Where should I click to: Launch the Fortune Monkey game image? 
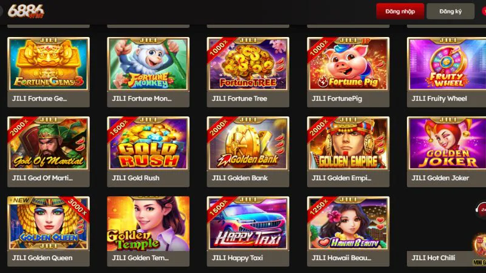tap(148, 64)
